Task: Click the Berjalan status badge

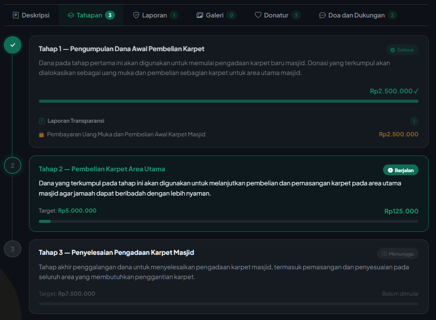Action: coord(401,170)
